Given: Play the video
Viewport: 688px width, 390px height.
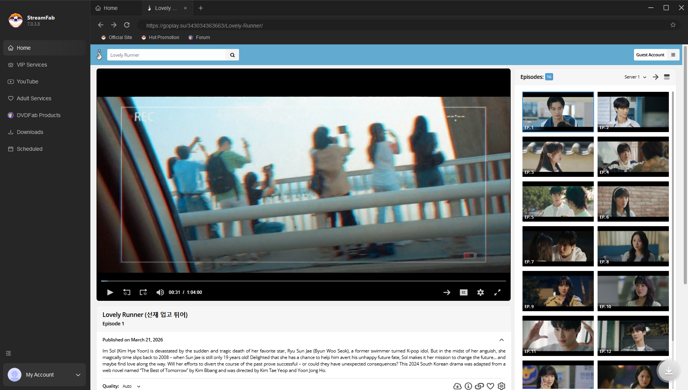Looking at the screenshot, I should (x=110, y=292).
